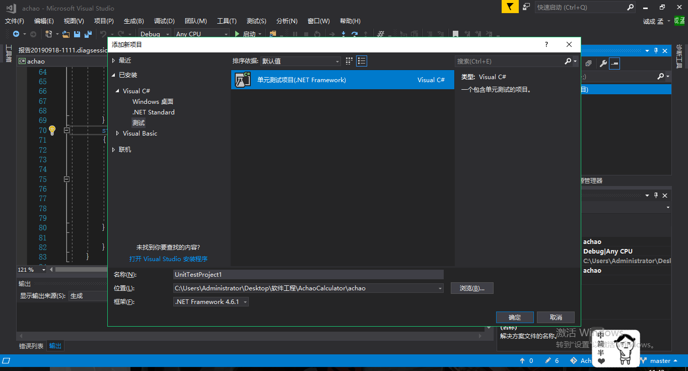Open the 工具(T) menu

pos(227,21)
